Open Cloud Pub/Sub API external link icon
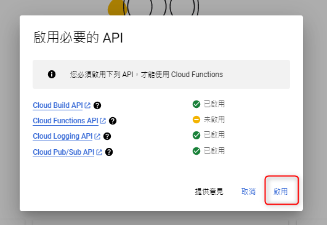Screen dimensions: 327x225 pos(99,152)
